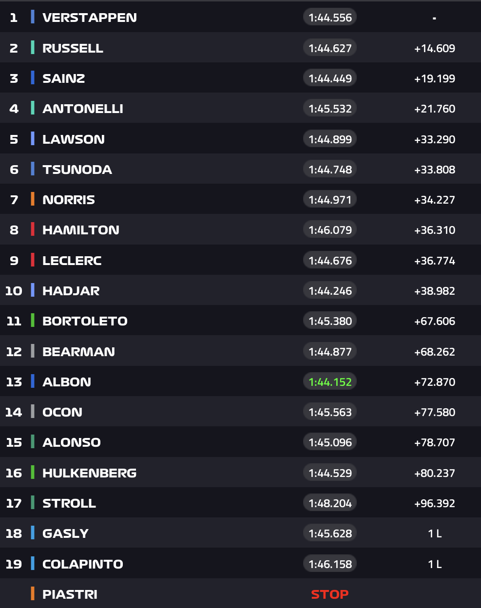Click the red team color bar beside Hamilton
Screen dimensions: 481x608
pos(33,229)
